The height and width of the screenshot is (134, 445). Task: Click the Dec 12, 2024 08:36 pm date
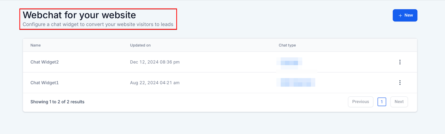(x=155, y=62)
